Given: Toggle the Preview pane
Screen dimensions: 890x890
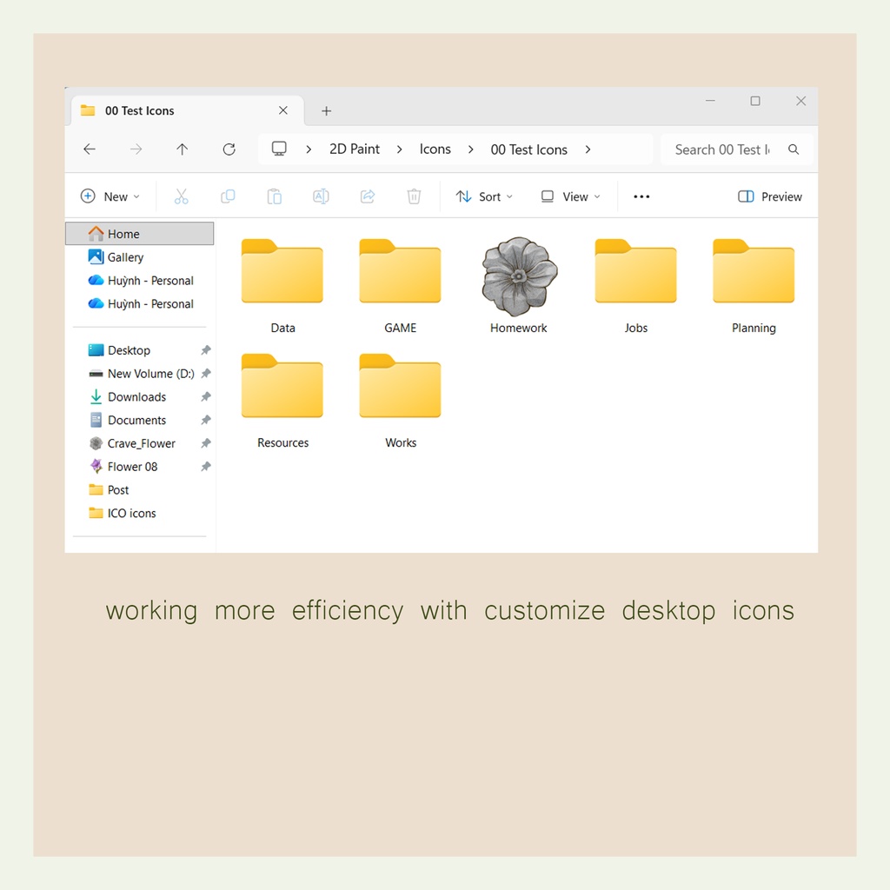Looking at the screenshot, I should [x=769, y=196].
